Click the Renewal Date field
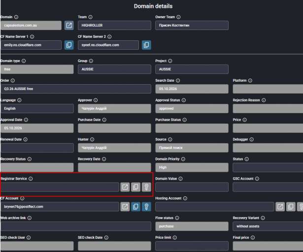Viewport: 303px width, 252px height. click(x=37, y=148)
